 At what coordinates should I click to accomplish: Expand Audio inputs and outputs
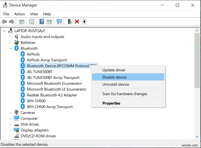tap(10, 37)
